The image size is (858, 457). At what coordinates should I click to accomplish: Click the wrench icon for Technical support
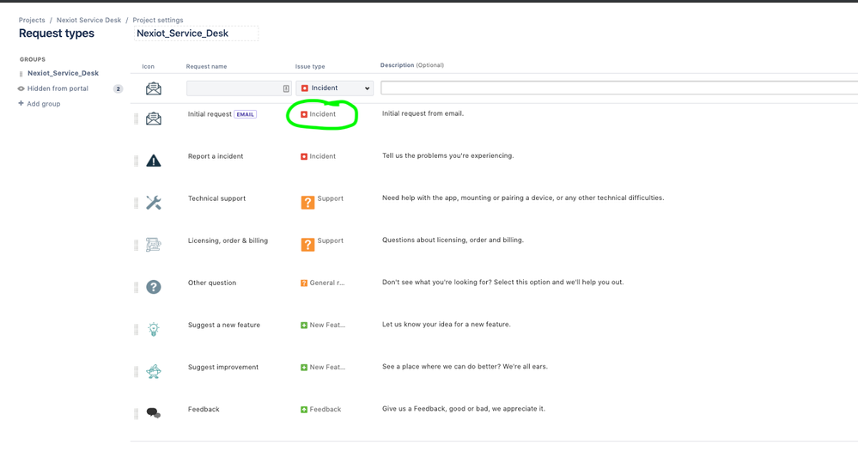pyautogui.click(x=153, y=203)
